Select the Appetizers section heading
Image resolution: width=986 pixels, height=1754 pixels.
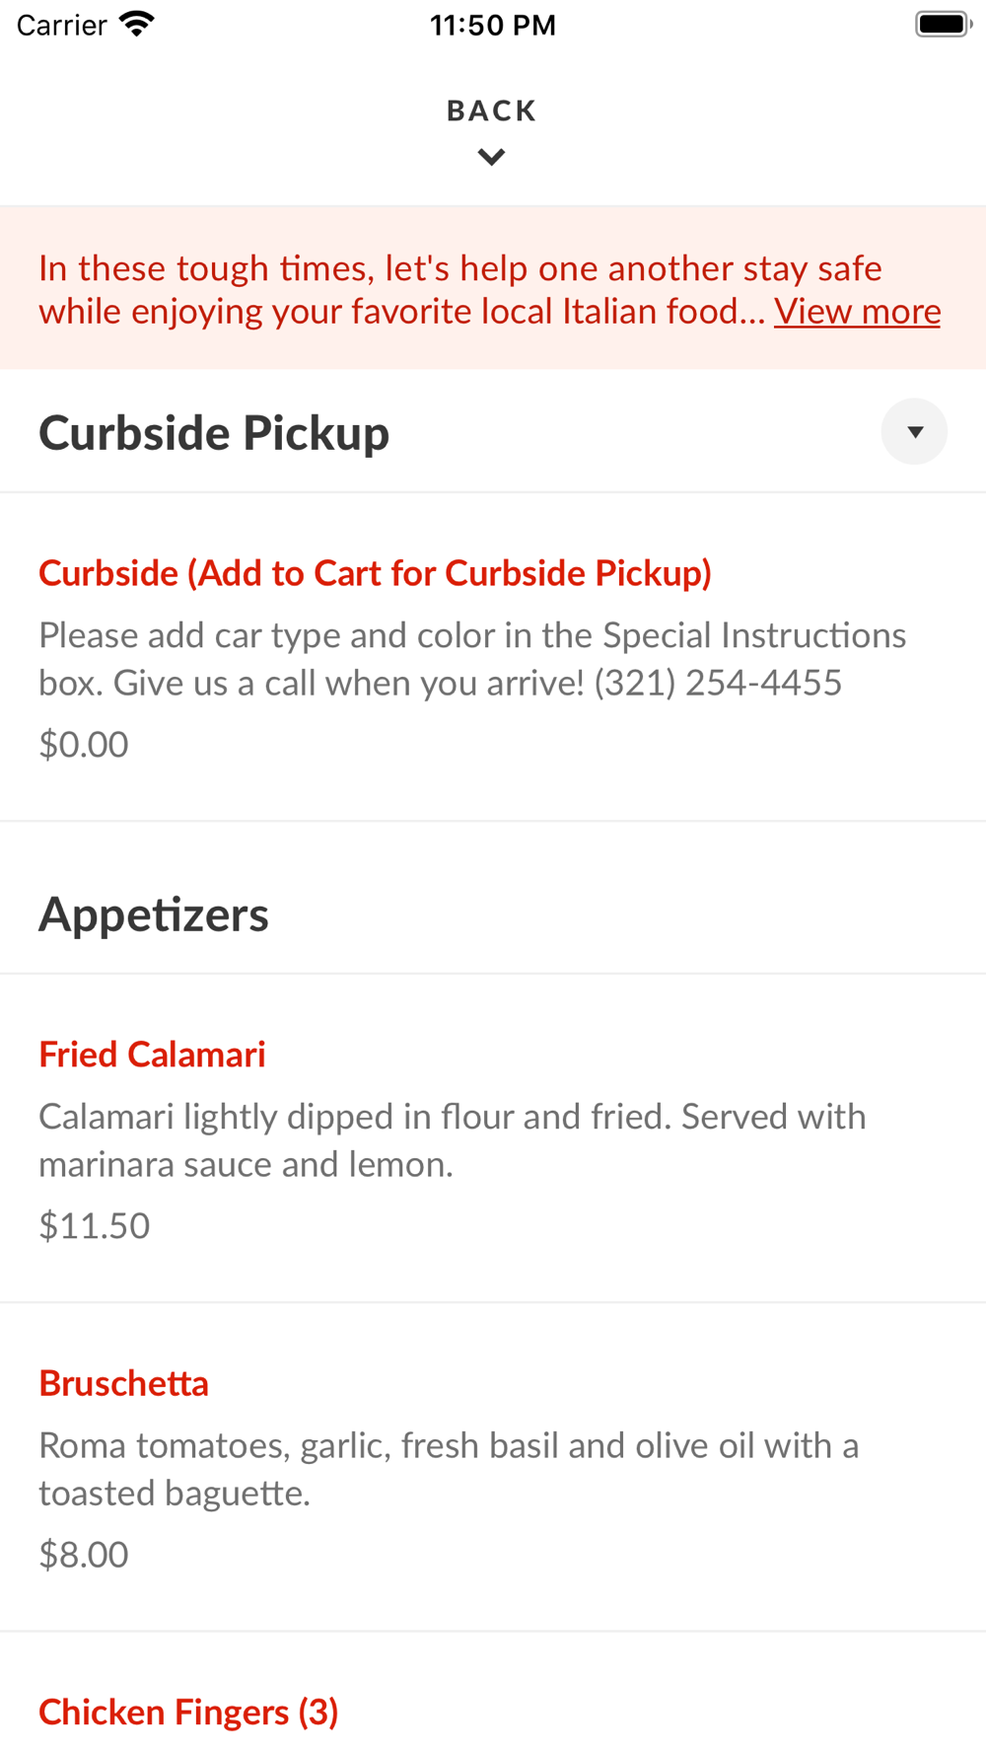coord(154,914)
